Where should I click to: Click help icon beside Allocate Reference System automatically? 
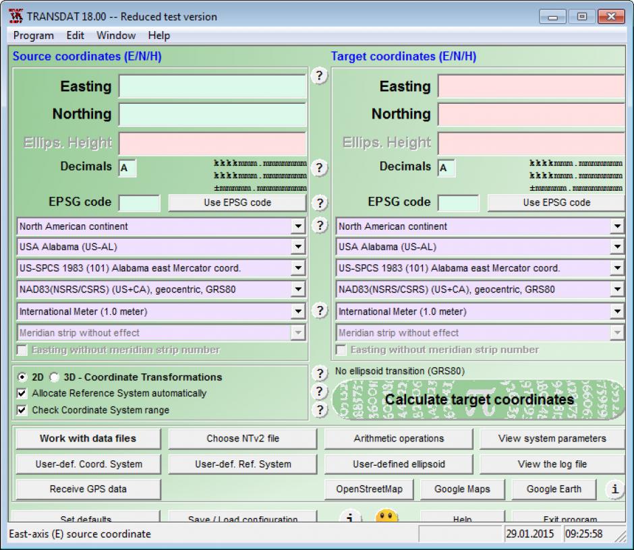[x=320, y=391]
